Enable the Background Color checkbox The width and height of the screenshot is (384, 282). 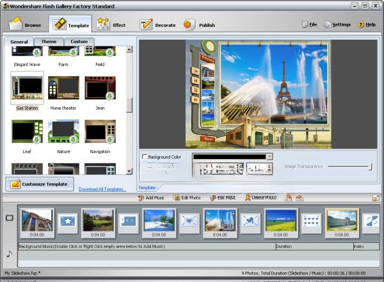pos(145,156)
